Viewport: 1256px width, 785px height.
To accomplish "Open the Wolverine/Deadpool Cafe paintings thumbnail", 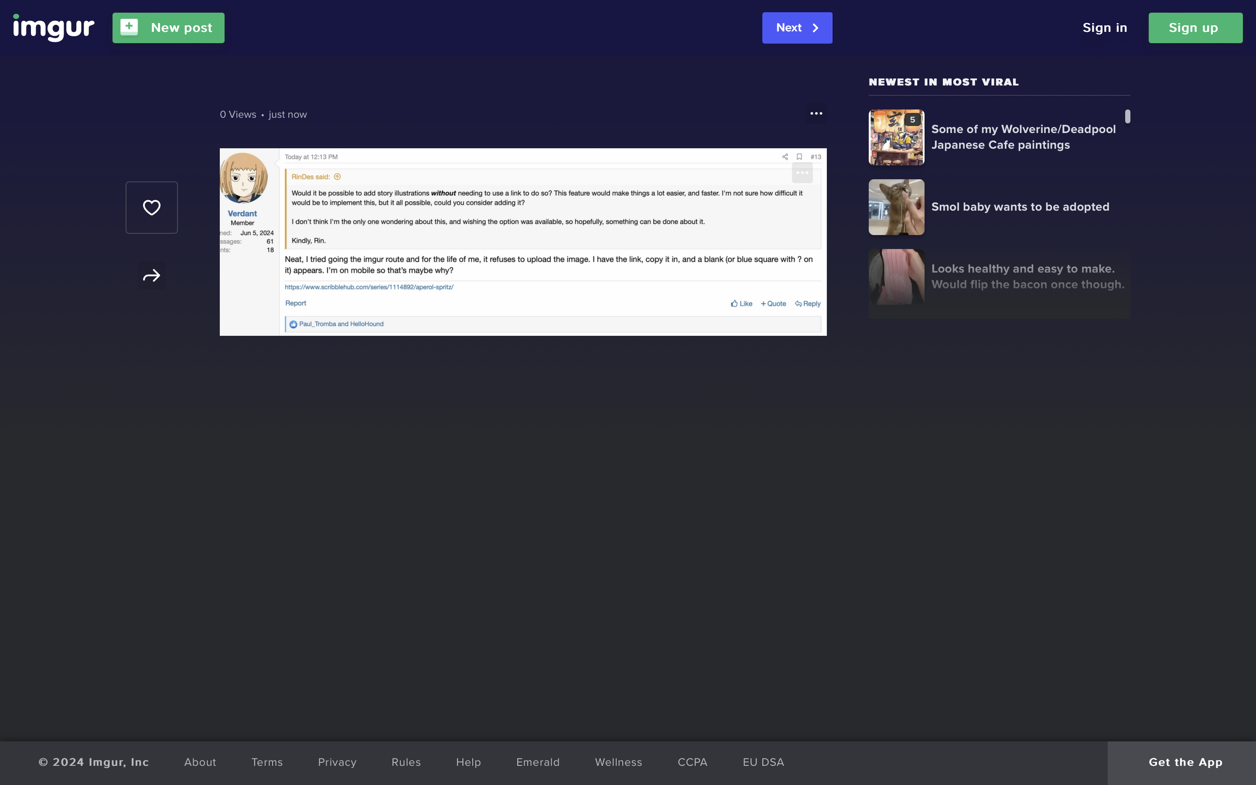I will tap(896, 137).
